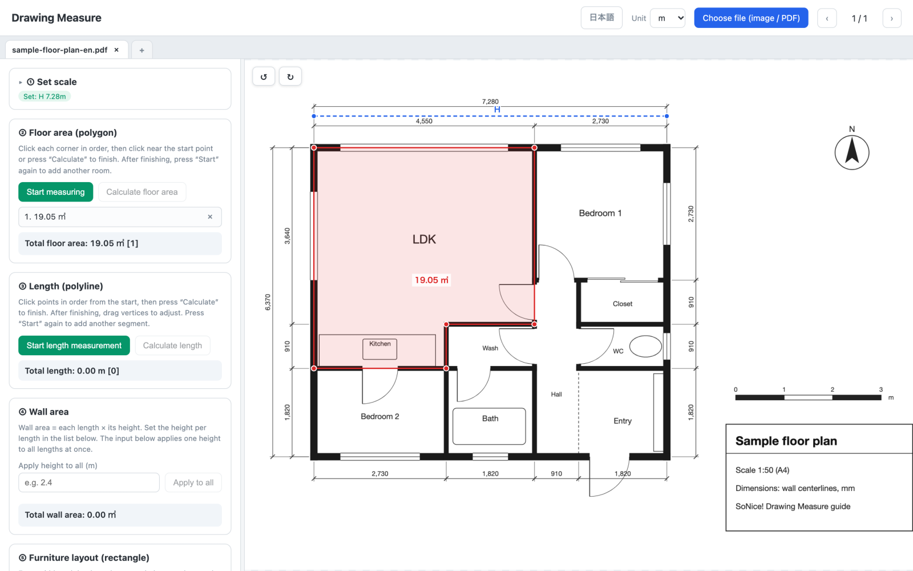Click the Floor area (polygon) heading
The image size is (913, 571).
click(x=68, y=132)
